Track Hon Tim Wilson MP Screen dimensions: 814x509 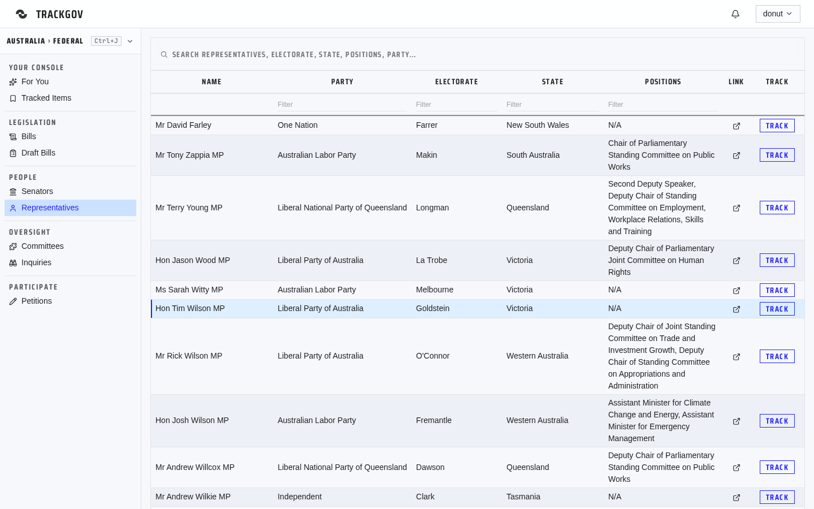tap(777, 309)
